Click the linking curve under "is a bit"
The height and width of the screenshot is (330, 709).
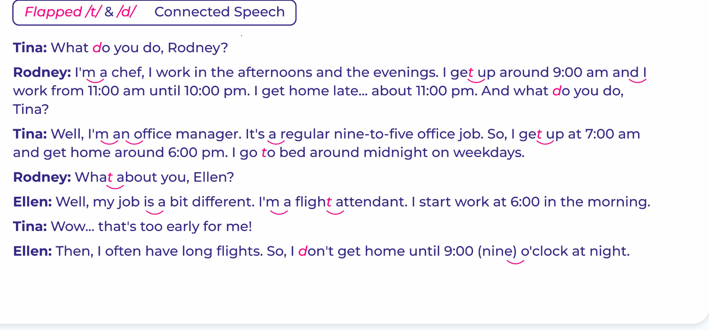coord(155,212)
